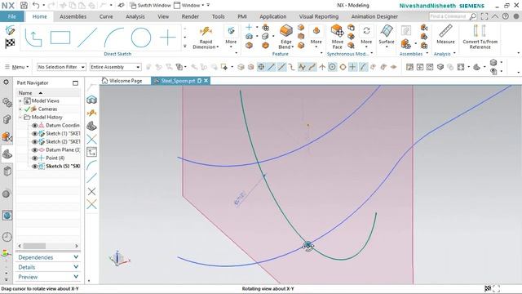Switch to the Curve ribbon tab

point(106,16)
